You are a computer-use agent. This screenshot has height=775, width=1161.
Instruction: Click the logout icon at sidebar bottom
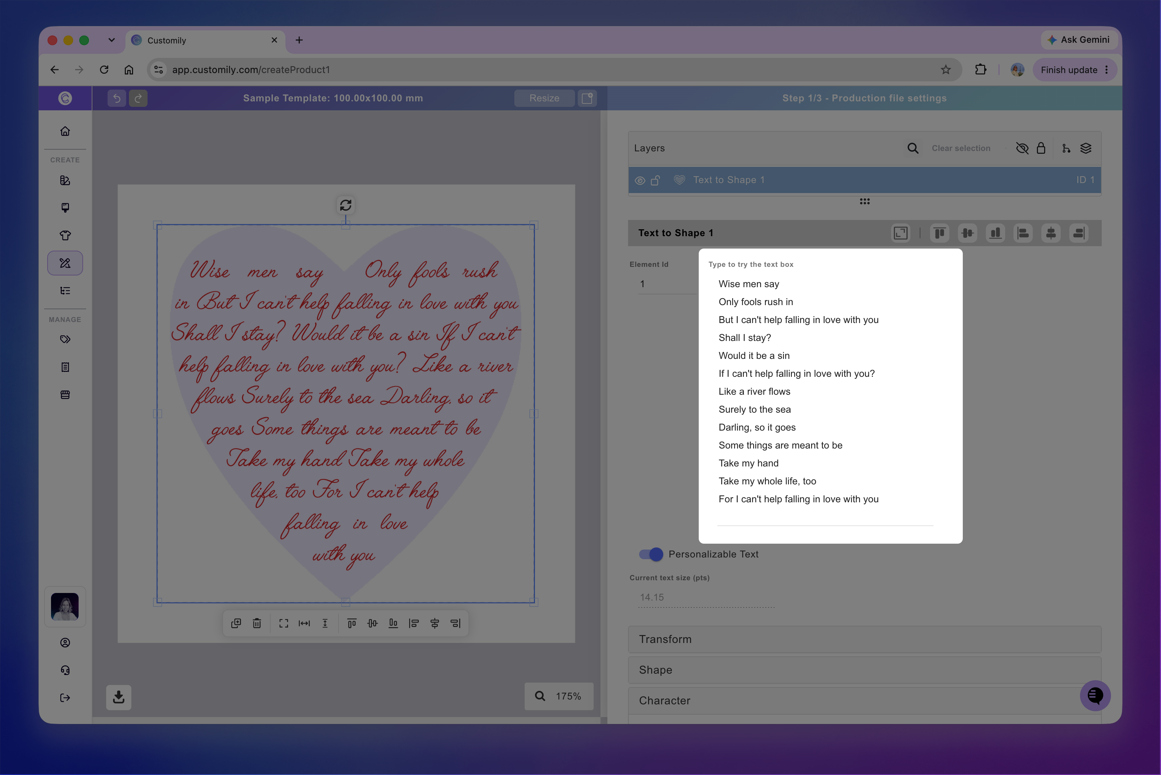click(65, 698)
